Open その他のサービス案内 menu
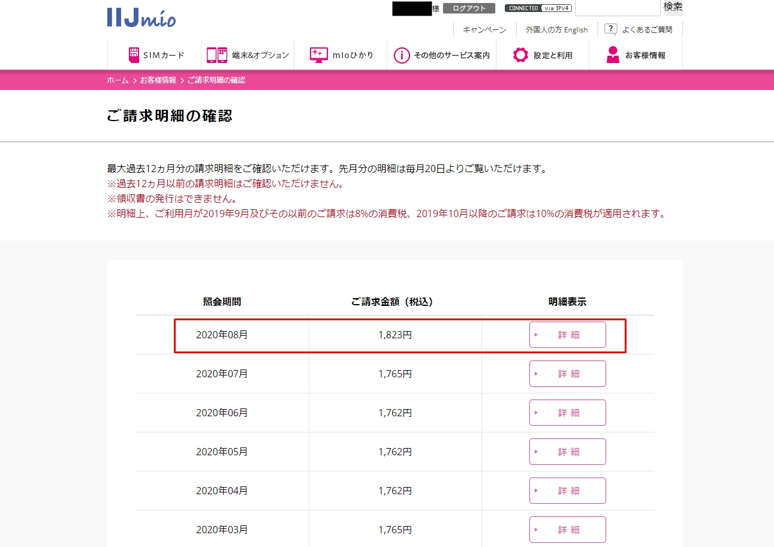Screen dimensions: 774x547 click(x=441, y=55)
